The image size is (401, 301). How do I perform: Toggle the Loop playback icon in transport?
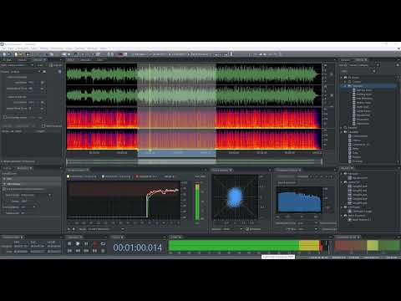(x=103, y=244)
